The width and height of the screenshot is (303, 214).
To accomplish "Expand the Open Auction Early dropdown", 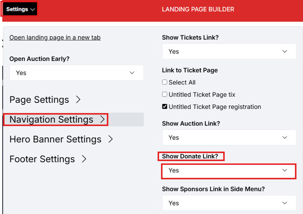I will point(76,73).
